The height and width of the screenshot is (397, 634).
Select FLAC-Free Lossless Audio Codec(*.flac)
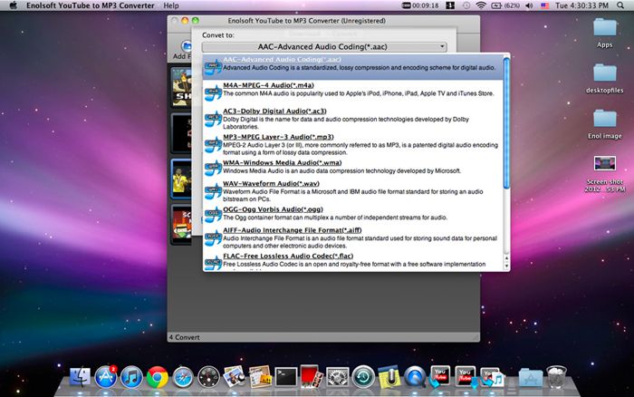click(354, 261)
